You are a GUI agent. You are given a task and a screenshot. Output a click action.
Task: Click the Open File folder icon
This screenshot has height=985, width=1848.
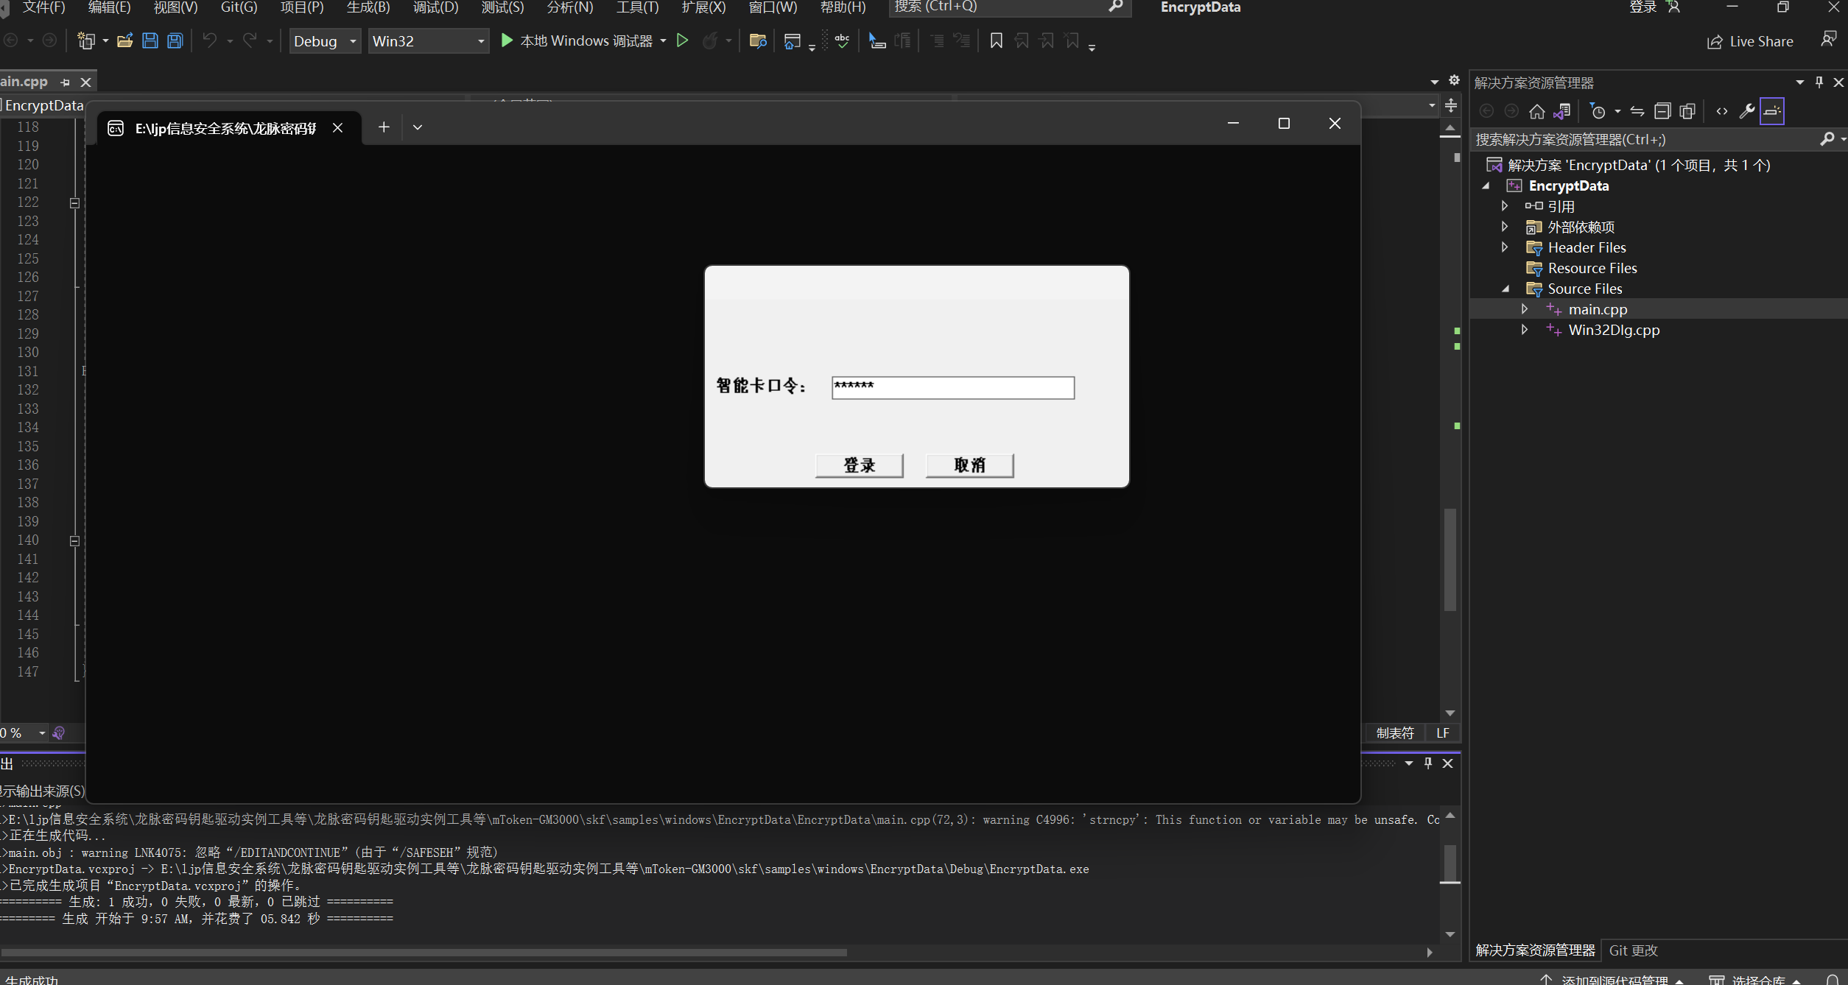pos(125,41)
